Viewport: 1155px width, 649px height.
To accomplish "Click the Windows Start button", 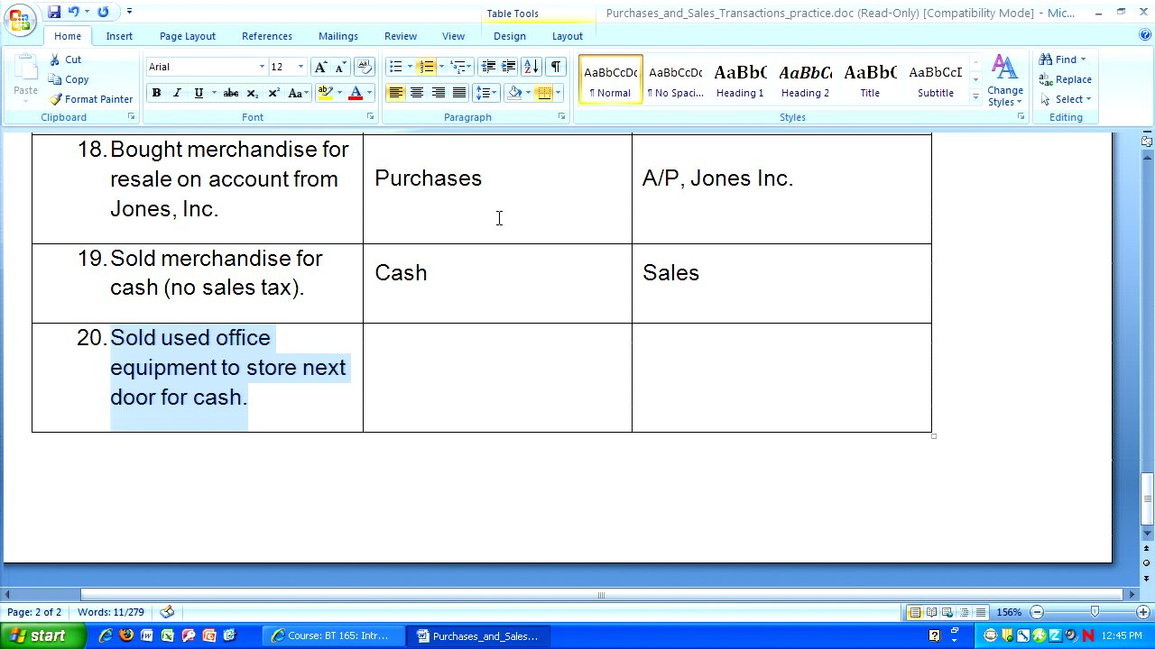I will [36, 635].
